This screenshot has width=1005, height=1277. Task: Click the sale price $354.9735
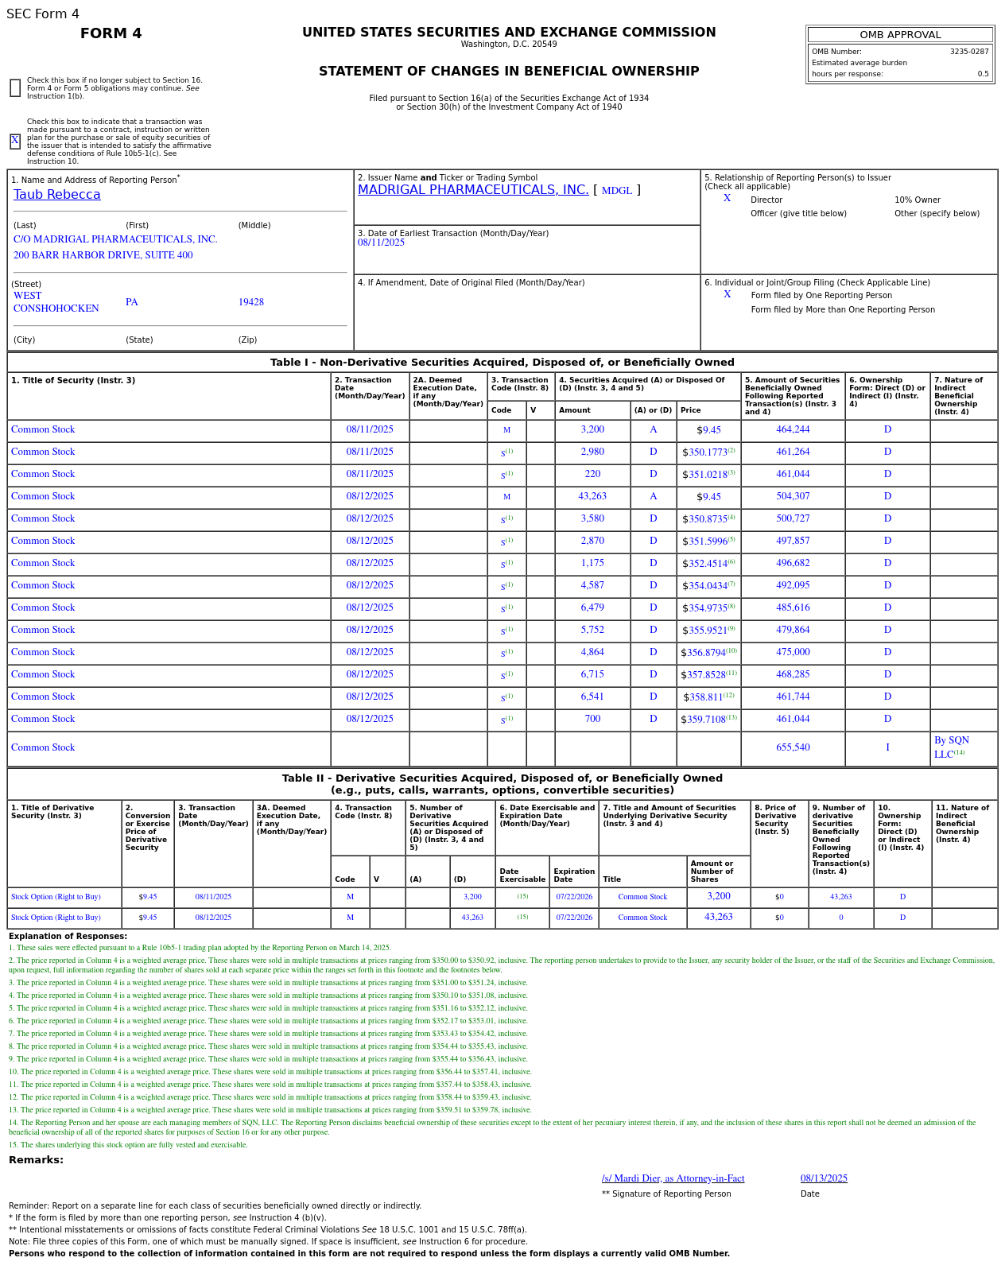704,608
